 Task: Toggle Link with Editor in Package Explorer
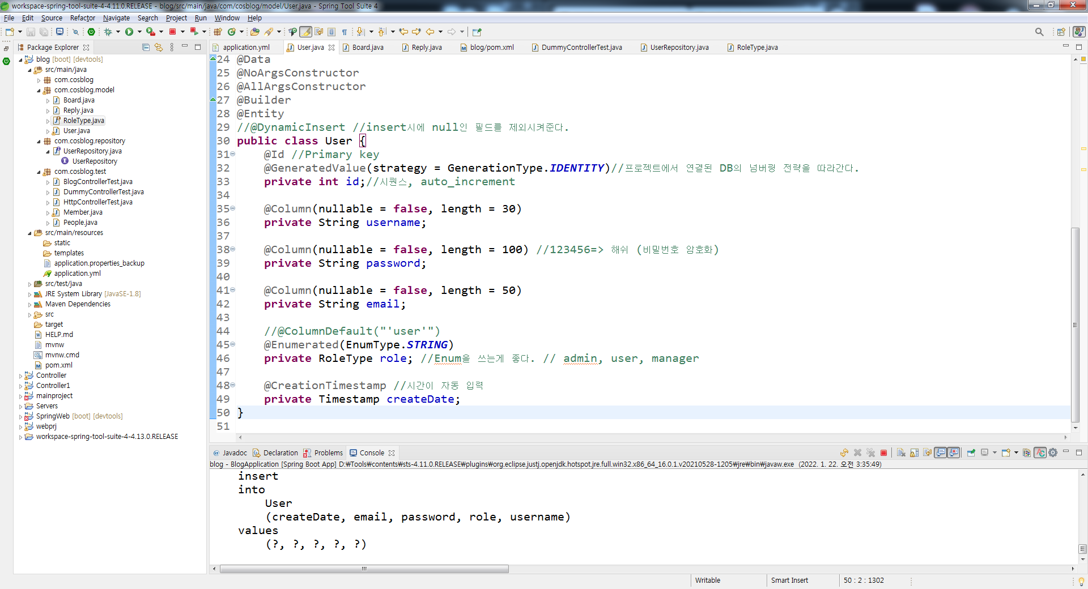coord(159,47)
